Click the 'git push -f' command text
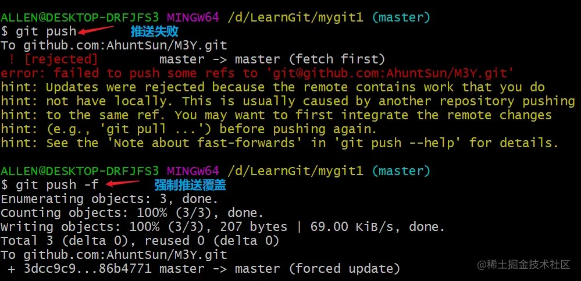The height and width of the screenshot is (281, 581). pyautogui.click(x=58, y=185)
